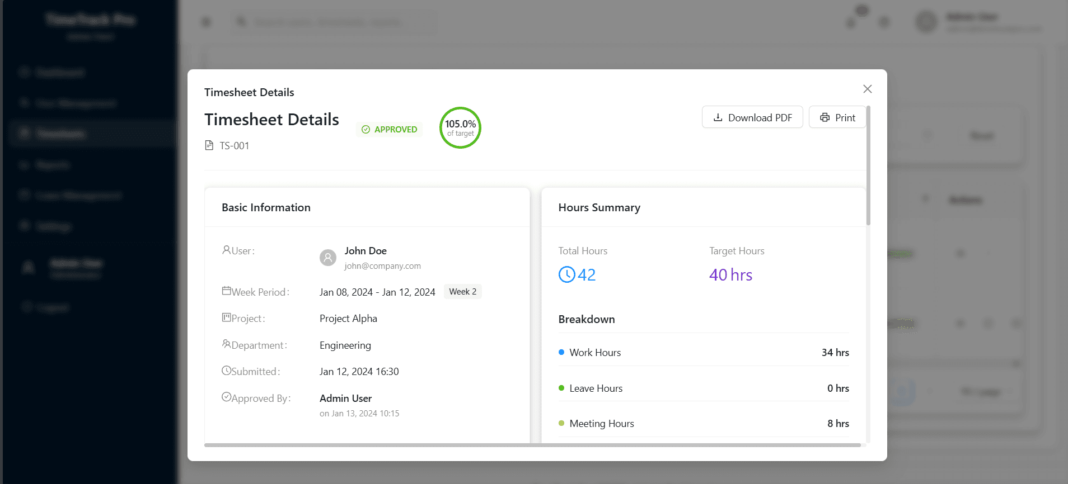Click the date range Jan 08 - Jan 12, 2024
This screenshot has height=484, width=1068.
tap(377, 292)
